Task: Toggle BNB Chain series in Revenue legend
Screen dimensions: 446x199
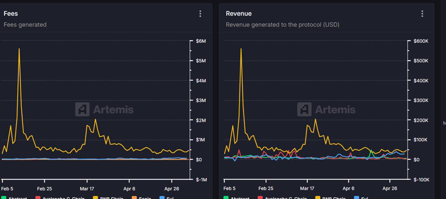Action: (330, 198)
